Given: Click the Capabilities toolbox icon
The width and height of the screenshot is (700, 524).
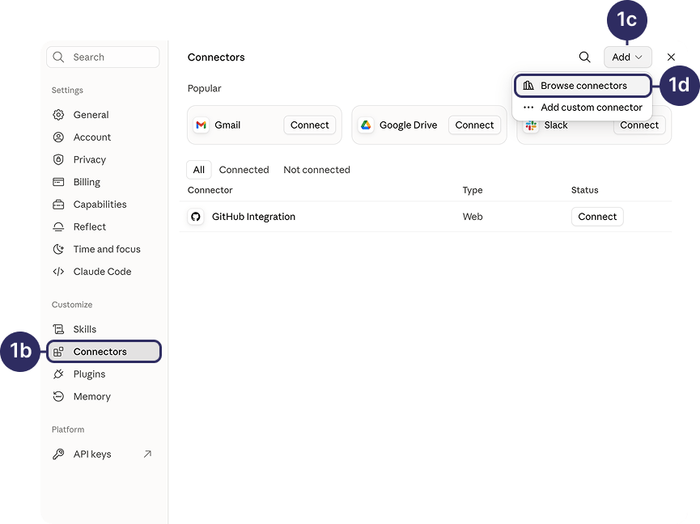Looking at the screenshot, I should point(58,205).
